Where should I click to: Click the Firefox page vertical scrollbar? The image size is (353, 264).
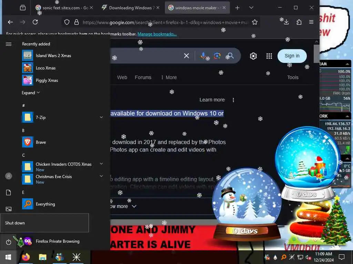coord(316,54)
